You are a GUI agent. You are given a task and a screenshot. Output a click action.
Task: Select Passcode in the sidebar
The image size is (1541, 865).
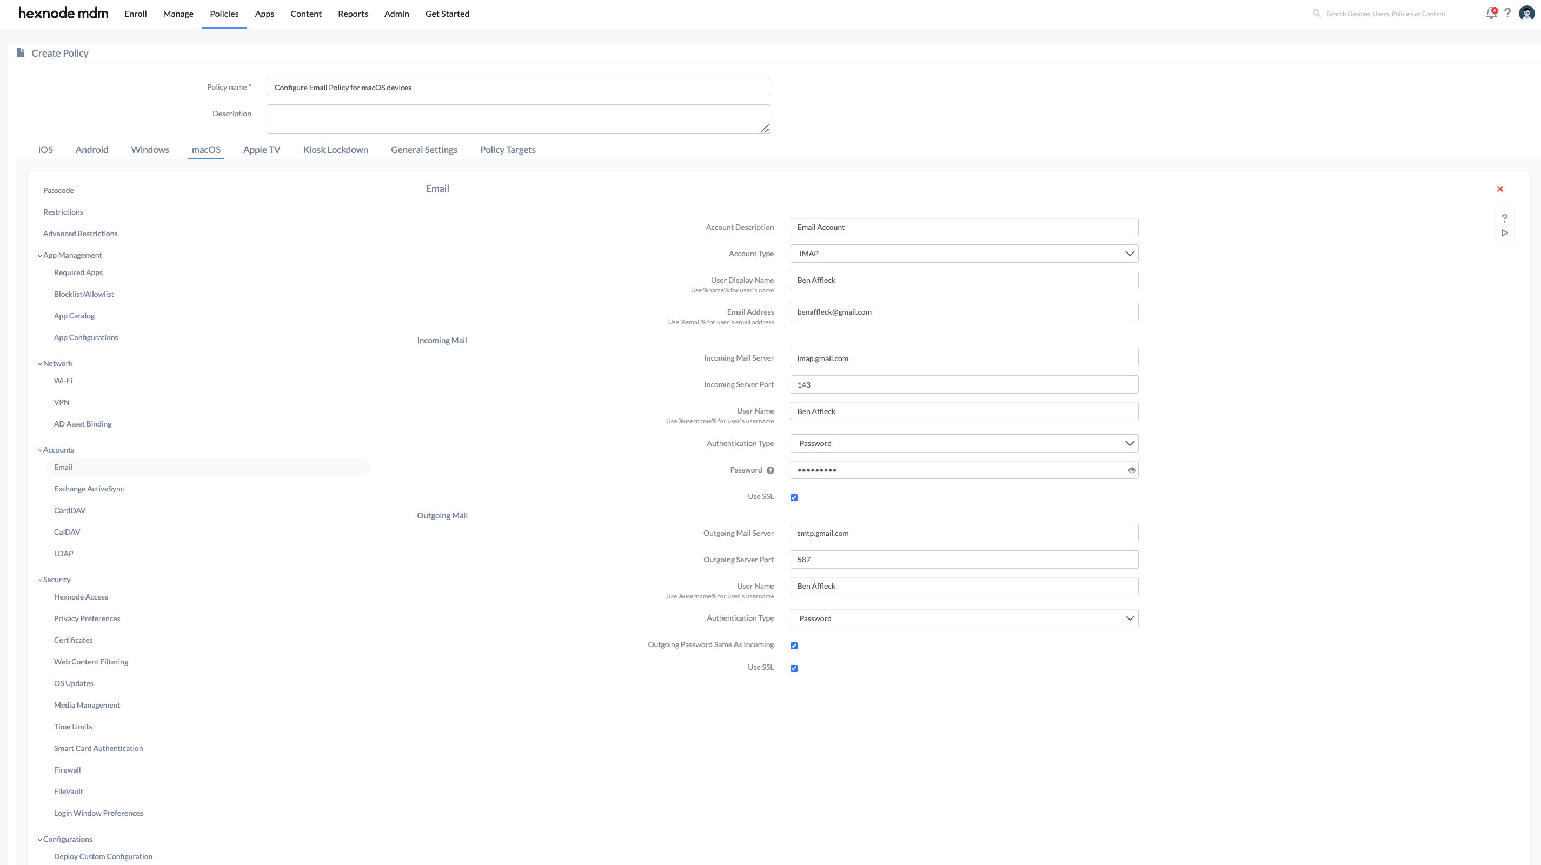(58, 190)
